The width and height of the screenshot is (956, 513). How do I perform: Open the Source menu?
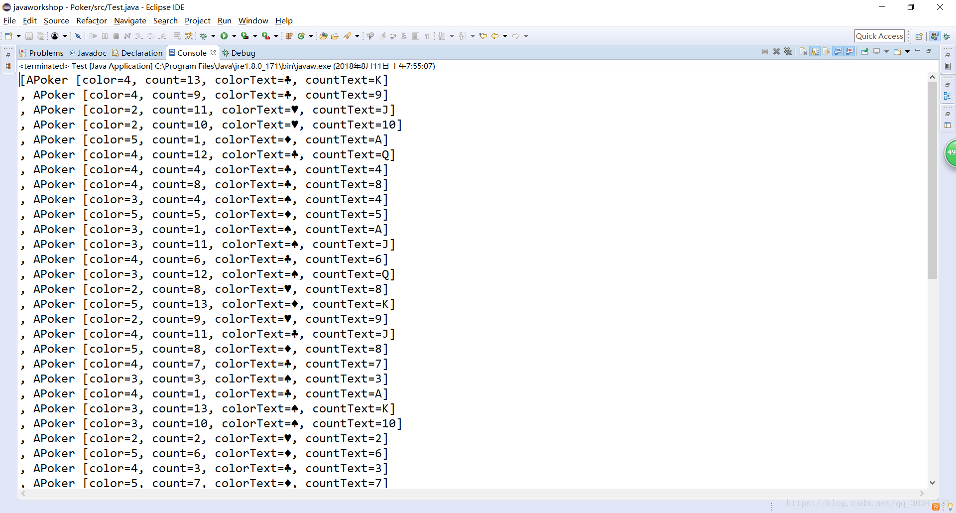click(56, 21)
